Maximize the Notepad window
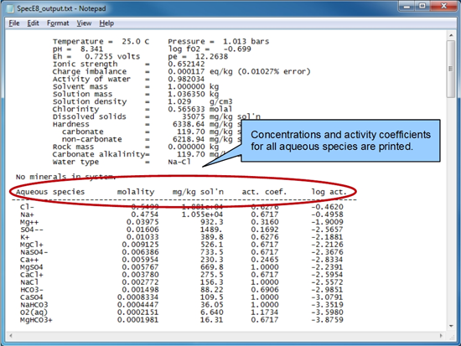 click(422, 6)
